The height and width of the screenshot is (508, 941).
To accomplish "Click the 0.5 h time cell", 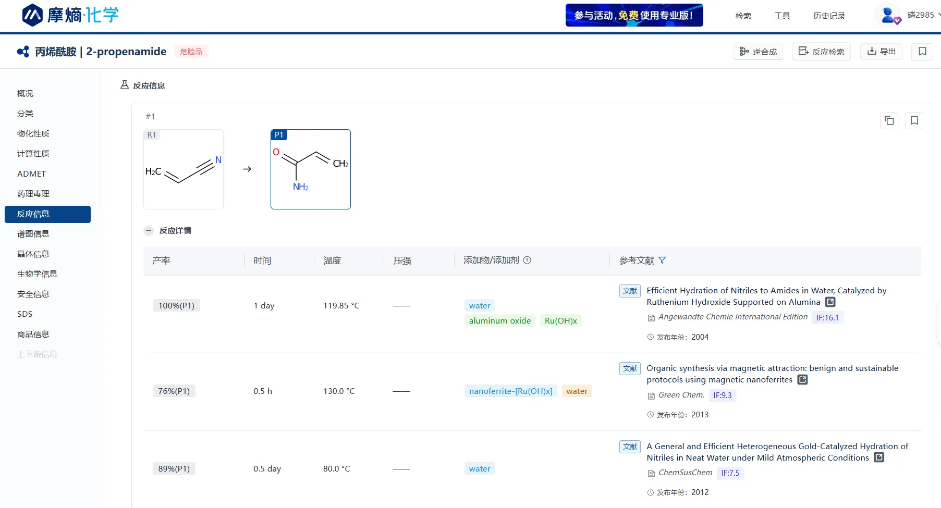I will click(263, 391).
